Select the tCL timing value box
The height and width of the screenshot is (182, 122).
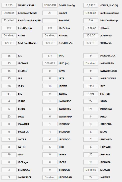[x=9, y=56]
